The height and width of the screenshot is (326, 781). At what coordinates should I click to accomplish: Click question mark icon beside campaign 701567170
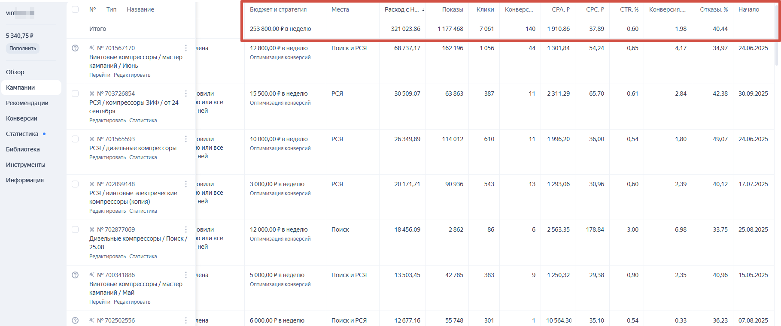click(75, 48)
